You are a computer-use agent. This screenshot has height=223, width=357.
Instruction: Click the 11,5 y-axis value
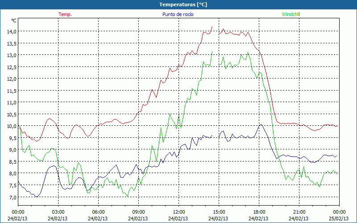tap(12, 91)
